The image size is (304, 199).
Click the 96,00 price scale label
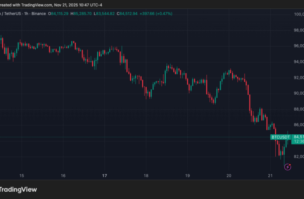[x=299, y=46]
